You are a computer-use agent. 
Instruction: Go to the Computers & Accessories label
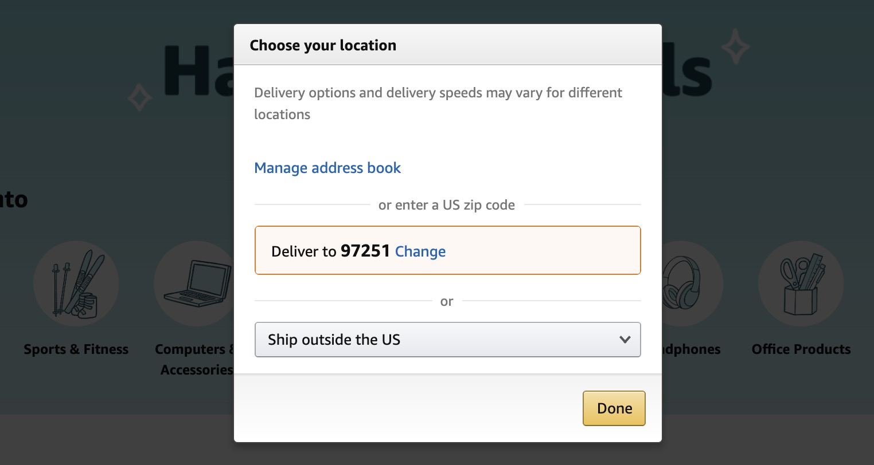(x=195, y=359)
